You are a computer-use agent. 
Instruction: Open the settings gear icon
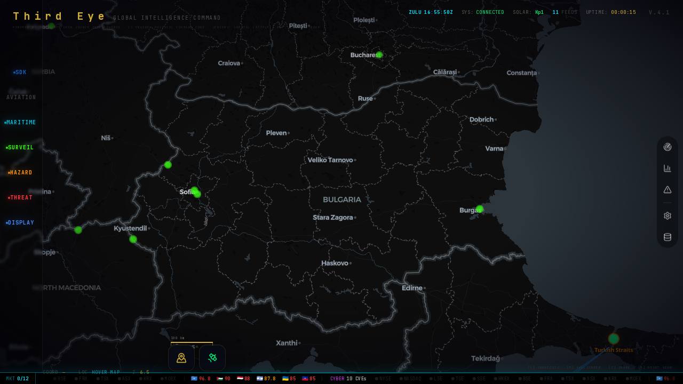tap(667, 216)
